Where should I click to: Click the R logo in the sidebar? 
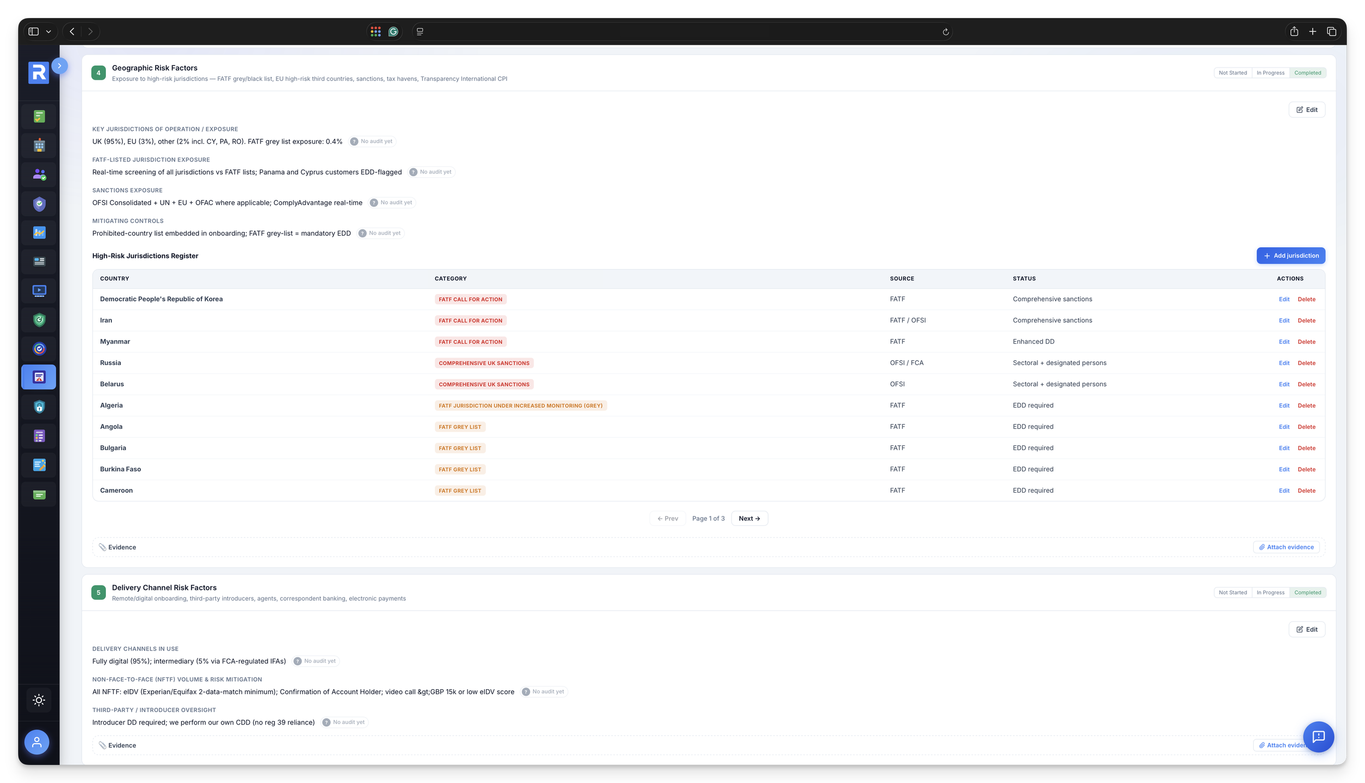tap(38, 73)
